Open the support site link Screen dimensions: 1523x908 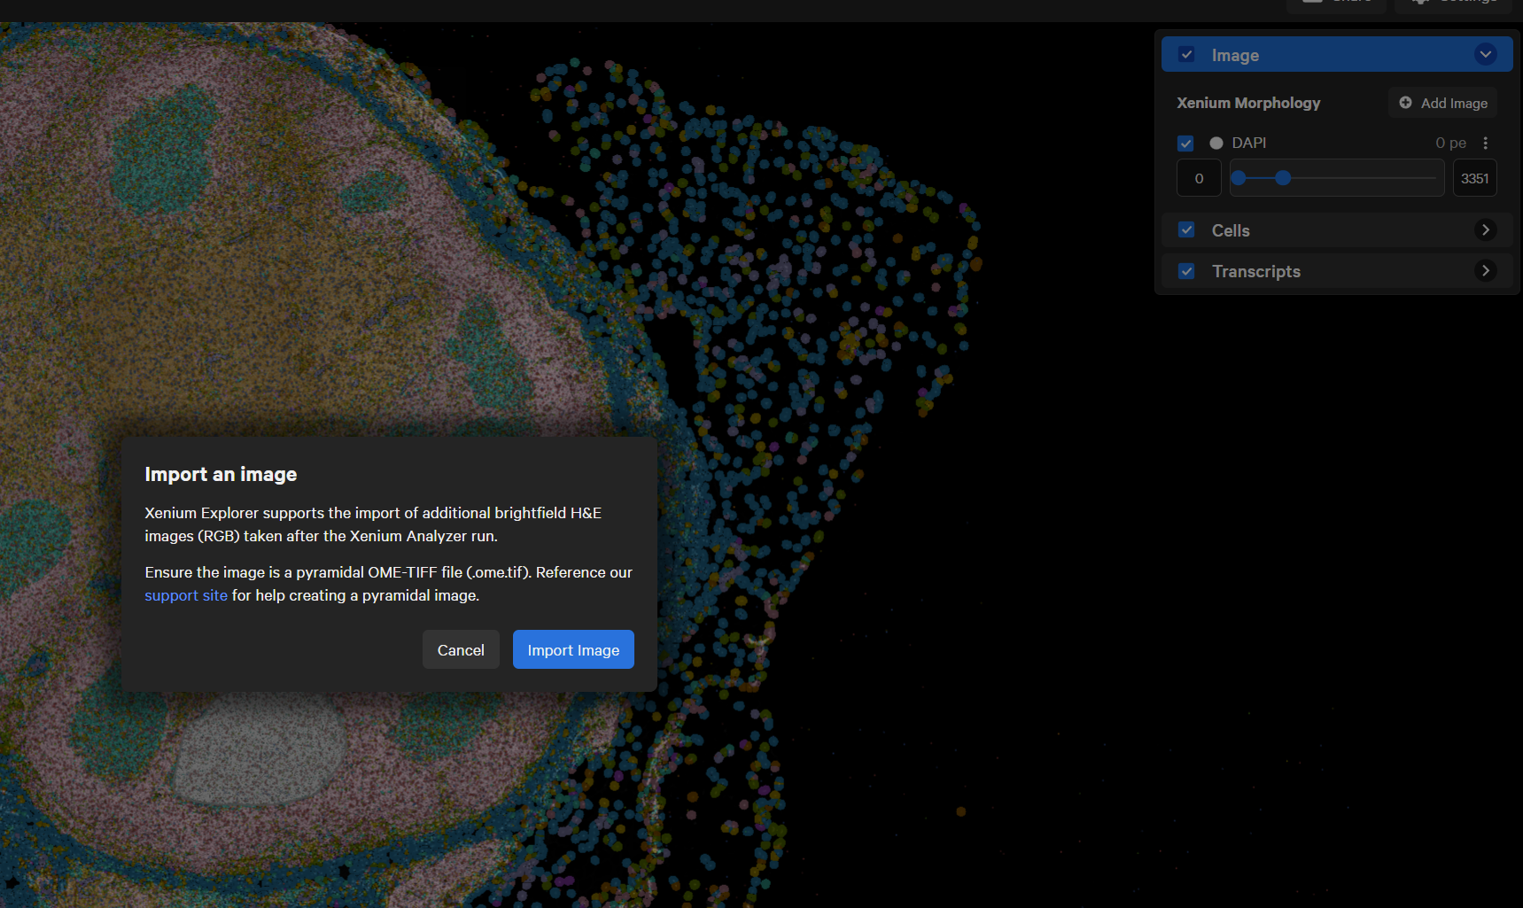click(186, 595)
